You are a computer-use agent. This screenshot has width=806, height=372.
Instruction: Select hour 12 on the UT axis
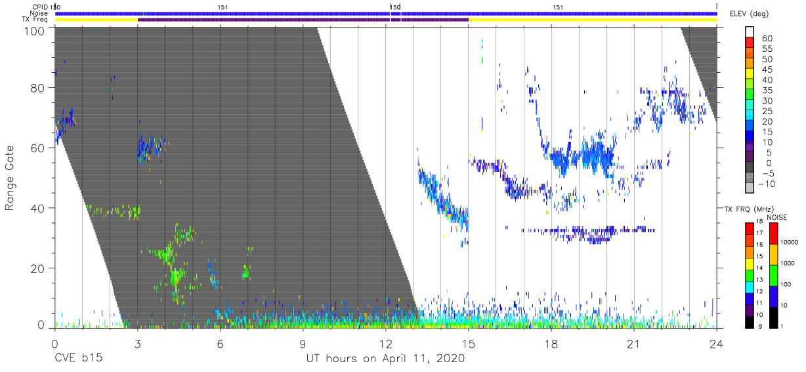[x=386, y=344]
